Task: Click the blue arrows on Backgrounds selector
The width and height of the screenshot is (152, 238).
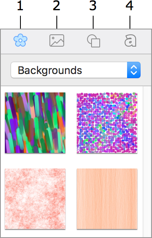Action: pyautogui.click(x=134, y=70)
